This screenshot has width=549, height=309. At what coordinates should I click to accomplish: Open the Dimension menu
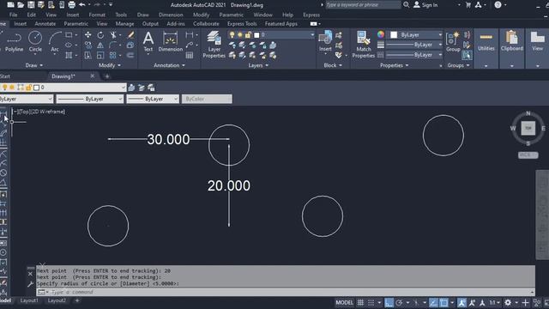pyautogui.click(x=171, y=15)
